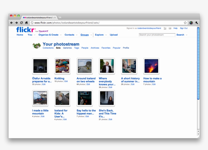Reload the page with the refresh icon

point(21,23)
